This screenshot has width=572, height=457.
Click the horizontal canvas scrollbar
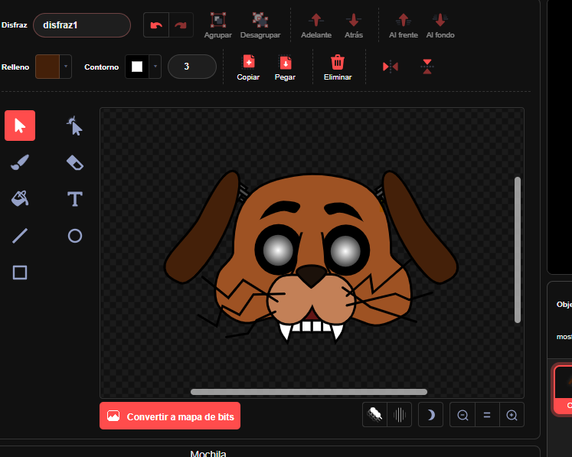click(x=309, y=392)
